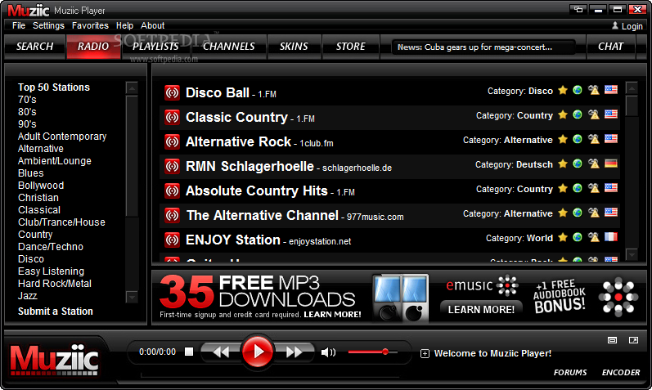Fast-forward with the double-right arrows button

[x=294, y=352]
